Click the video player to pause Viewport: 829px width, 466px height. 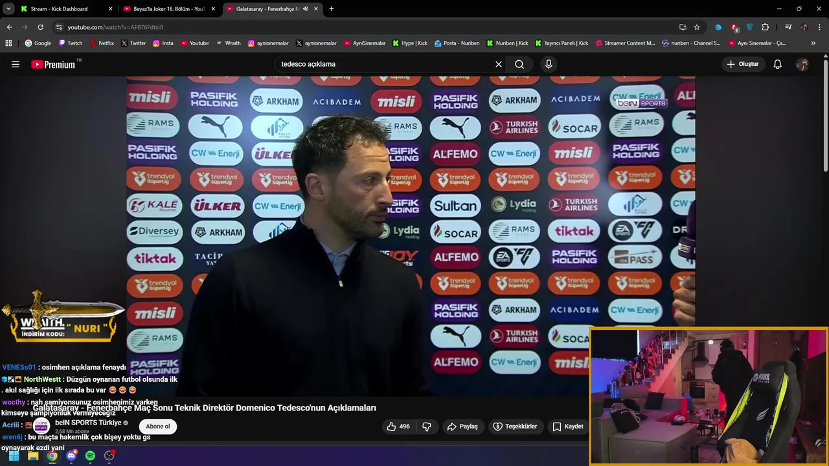pyautogui.click(x=411, y=236)
